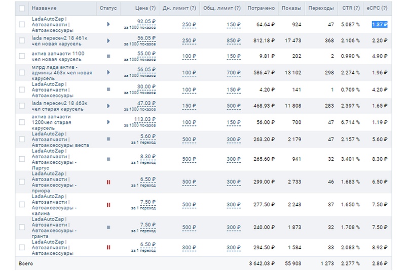Sort by the 'Потрачено' column header
Screen dimensions: 409x272
pos(262,9)
